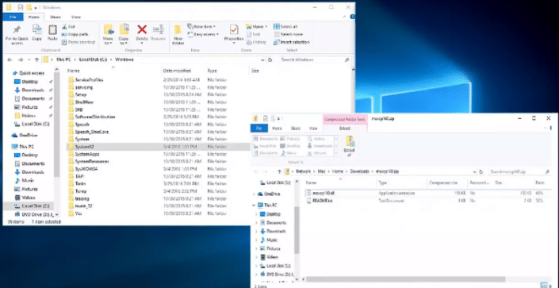This screenshot has width=559, height=288.
Task: Open the Home tab in zip window
Action: click(x=277, y=129)
